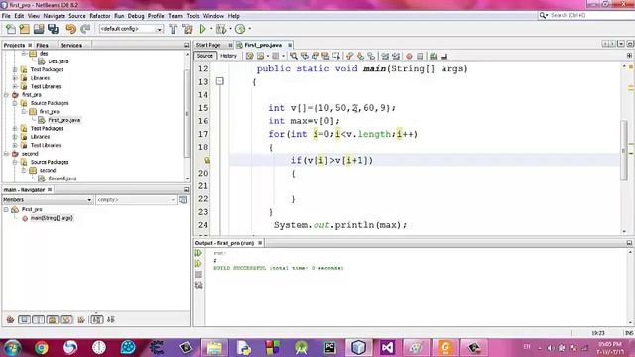The width and height of the screenshot is (635, 357).
Task: Toggle Fully Qualified Names in Navigator
Action: [x=81, y=319]
